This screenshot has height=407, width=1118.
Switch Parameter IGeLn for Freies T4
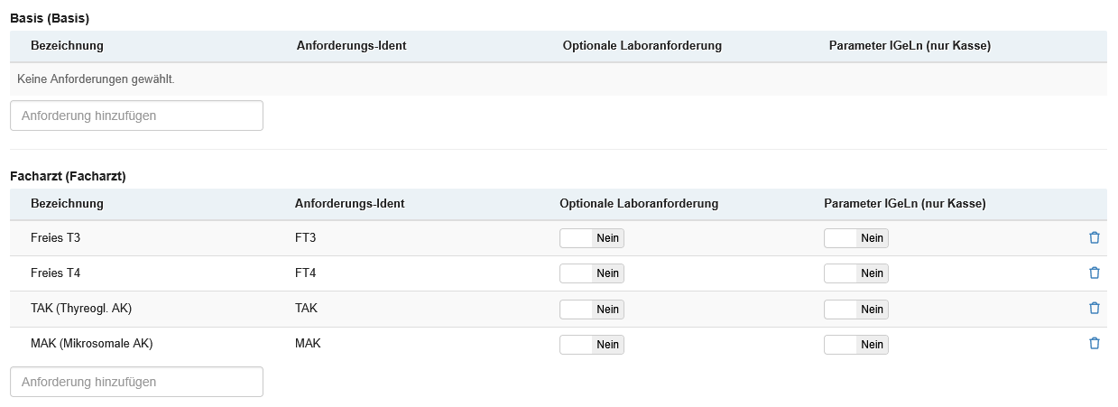click(x=856, y=273)
